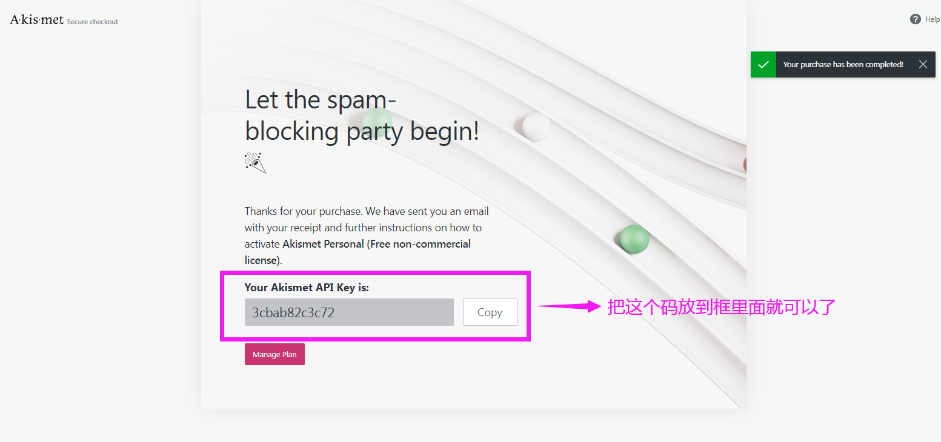
Task: Open the Manage Plan page
Action: [274, 354]
